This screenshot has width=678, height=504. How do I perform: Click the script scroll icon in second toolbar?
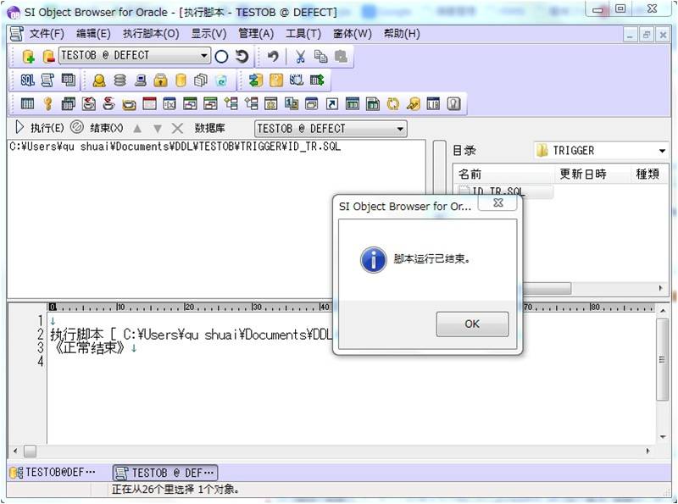point(47,80)
